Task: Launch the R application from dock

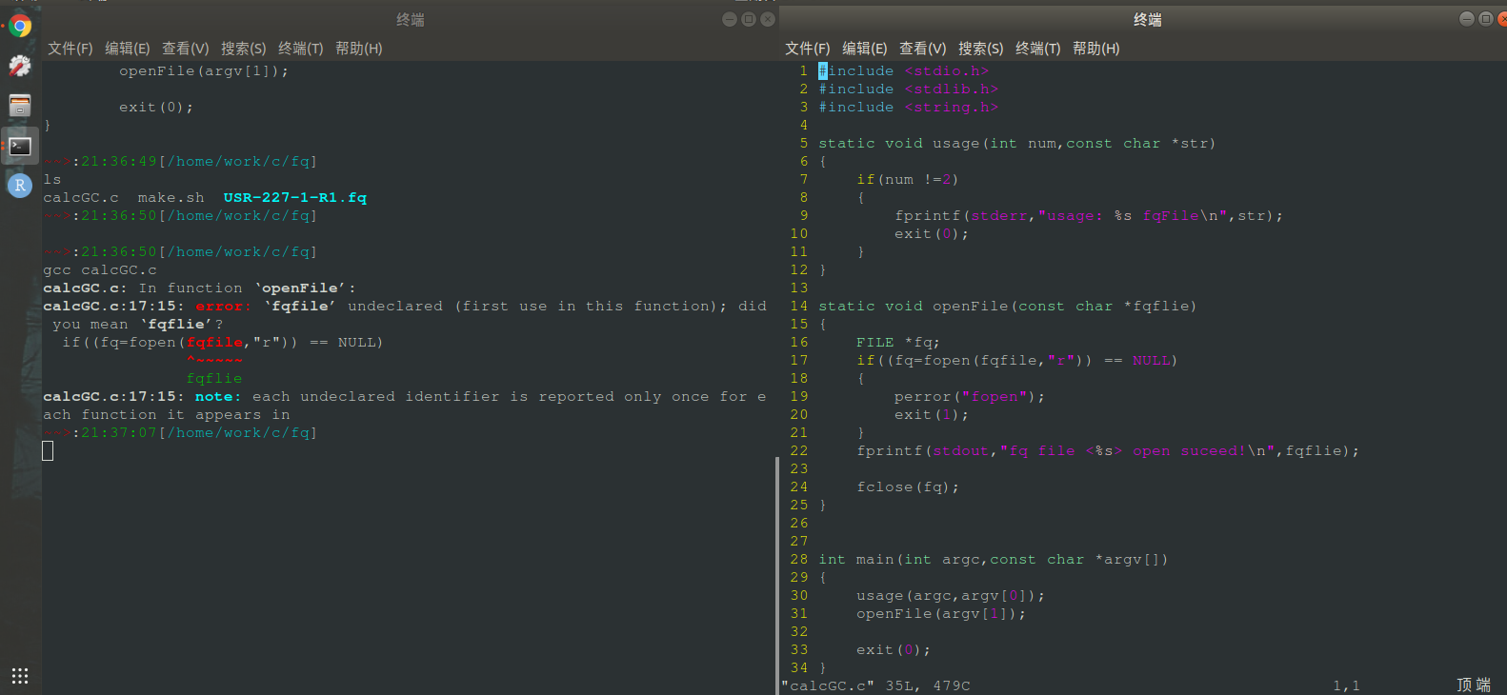Action: [20, 185]
